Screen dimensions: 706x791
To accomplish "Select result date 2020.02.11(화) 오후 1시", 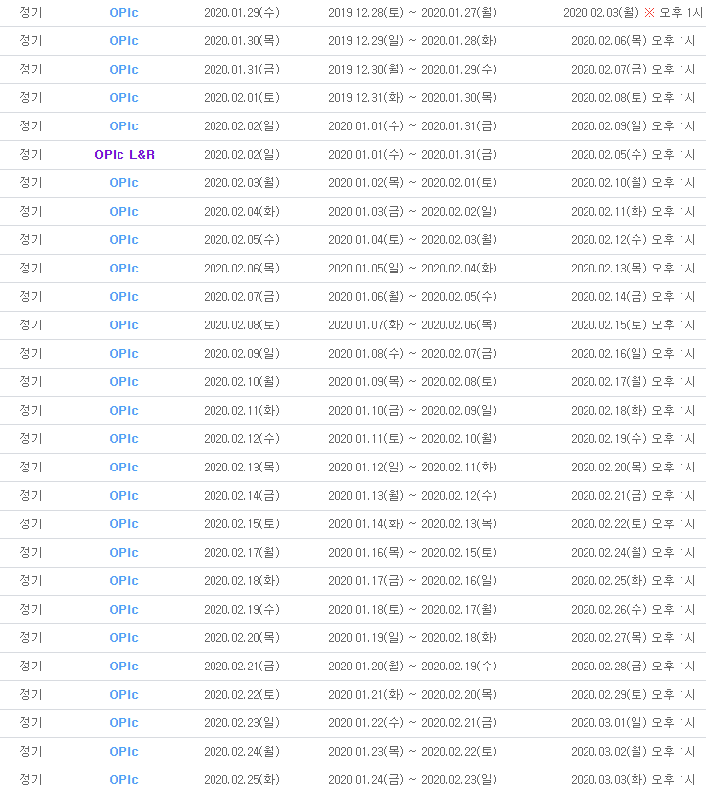I will tap(633, 211).
